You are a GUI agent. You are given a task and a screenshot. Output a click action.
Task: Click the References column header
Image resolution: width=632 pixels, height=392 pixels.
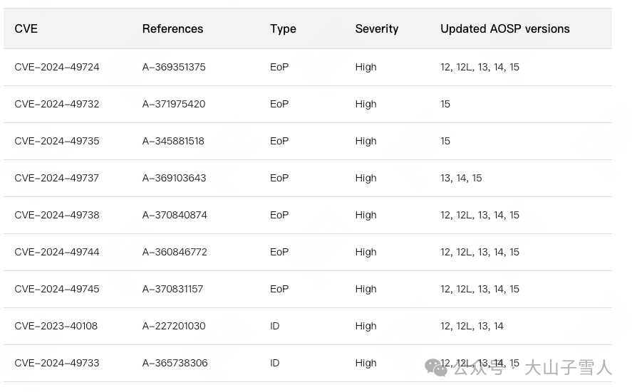pyautogui.click(x=172, y=29)
